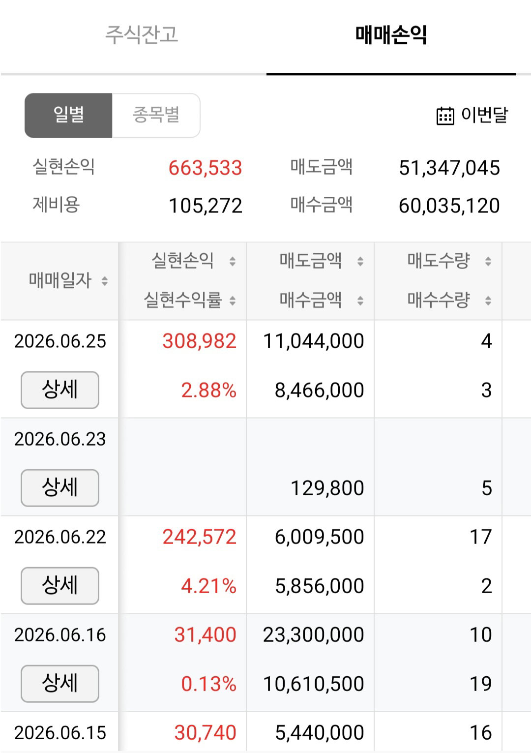Sort by 실현손익 column arrows

click(233, 261)
